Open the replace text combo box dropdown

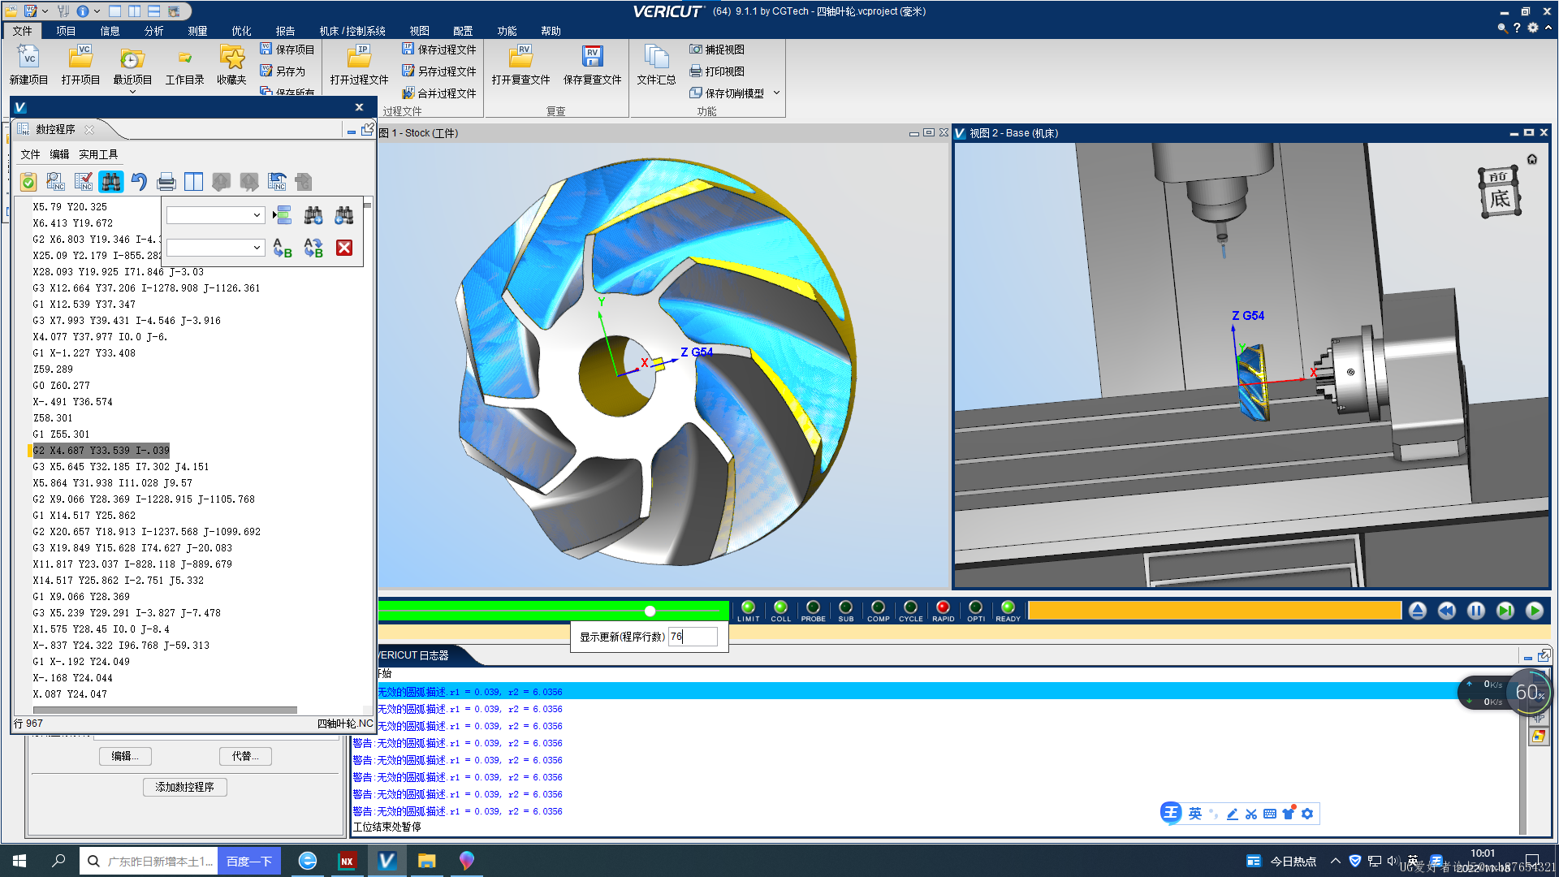257,248
